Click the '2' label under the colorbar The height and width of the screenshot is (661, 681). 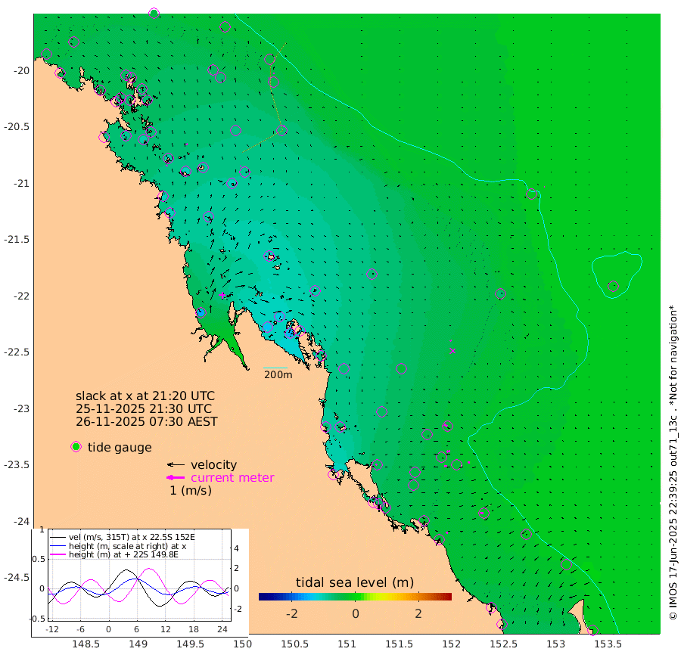[418, 613]
